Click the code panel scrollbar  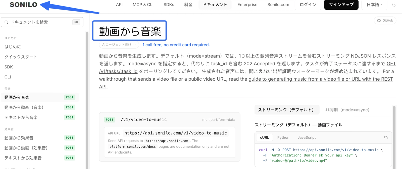point(394,137)
